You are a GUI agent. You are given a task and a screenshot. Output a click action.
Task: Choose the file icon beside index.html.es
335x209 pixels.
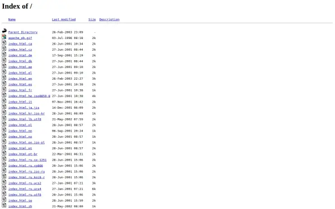[x=4, y=83]
